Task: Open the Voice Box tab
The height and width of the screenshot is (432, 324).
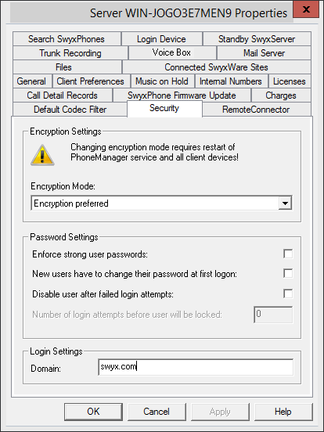Action: point(172,52)
